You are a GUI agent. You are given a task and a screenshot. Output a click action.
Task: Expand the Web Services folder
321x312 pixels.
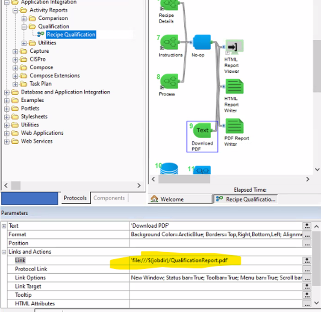7,141
